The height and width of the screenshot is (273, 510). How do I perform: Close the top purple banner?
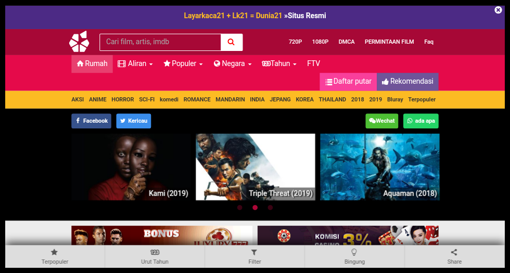[498, 10]
